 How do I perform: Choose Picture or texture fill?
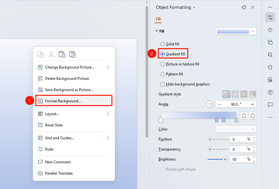[180, 64]
